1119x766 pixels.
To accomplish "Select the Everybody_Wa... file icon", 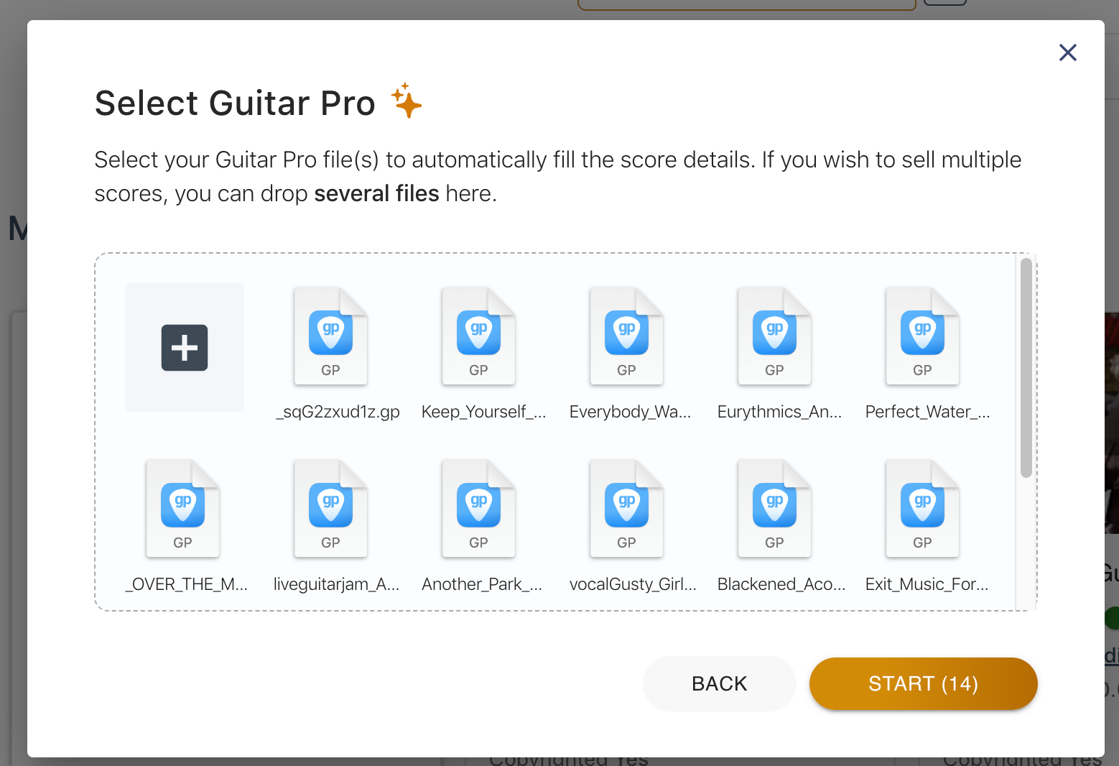I will point(627,336).
